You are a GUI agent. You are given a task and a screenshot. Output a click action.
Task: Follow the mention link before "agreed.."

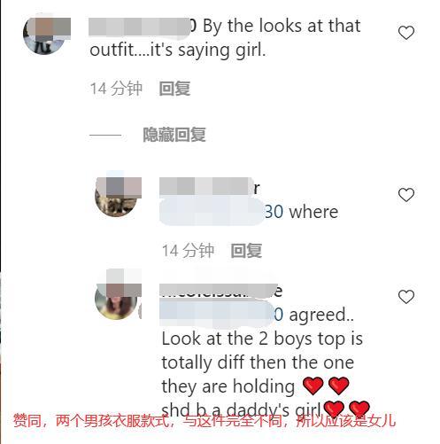tap(221, 315)
